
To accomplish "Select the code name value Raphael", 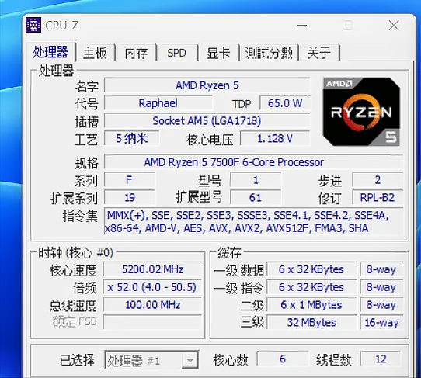I will pyautogui.click(x=158, y=103).
